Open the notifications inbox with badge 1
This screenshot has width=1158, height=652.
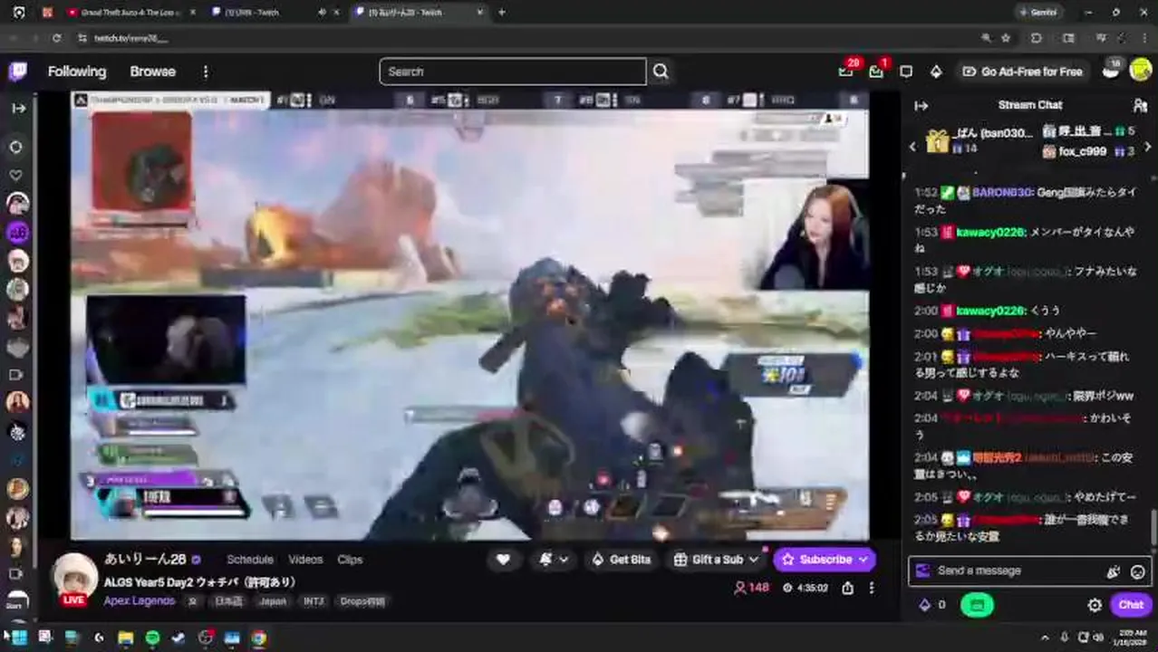(x=876, y=72)
